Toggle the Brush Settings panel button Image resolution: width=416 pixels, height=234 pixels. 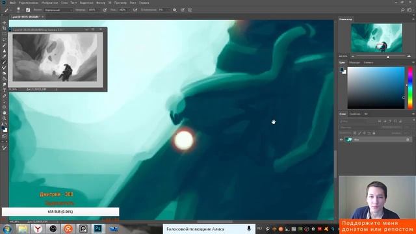pyautogui.click(x=28, y=10)
